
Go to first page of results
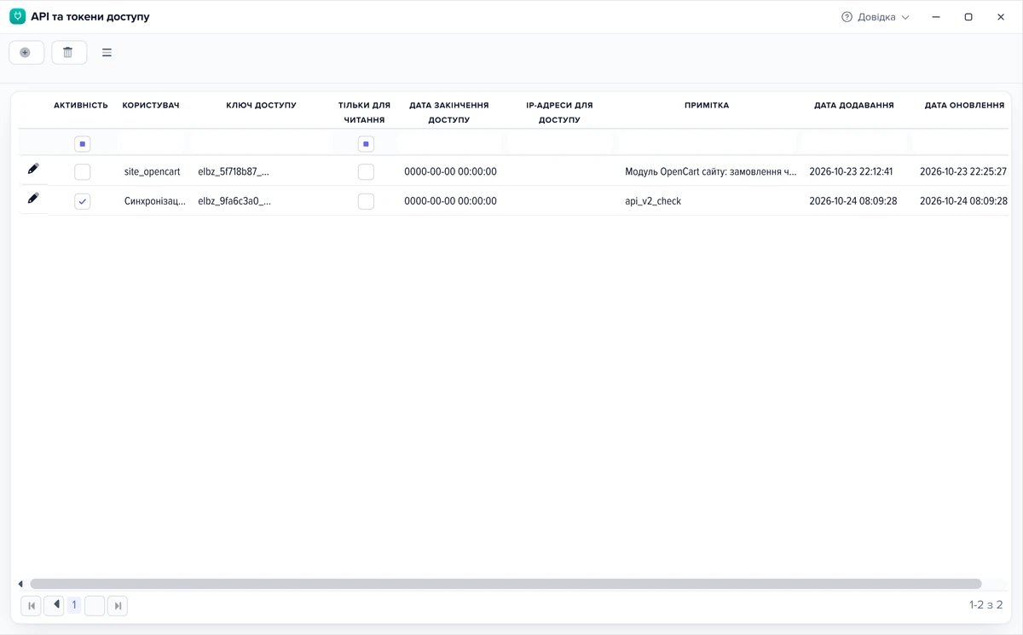pos(32,606)
